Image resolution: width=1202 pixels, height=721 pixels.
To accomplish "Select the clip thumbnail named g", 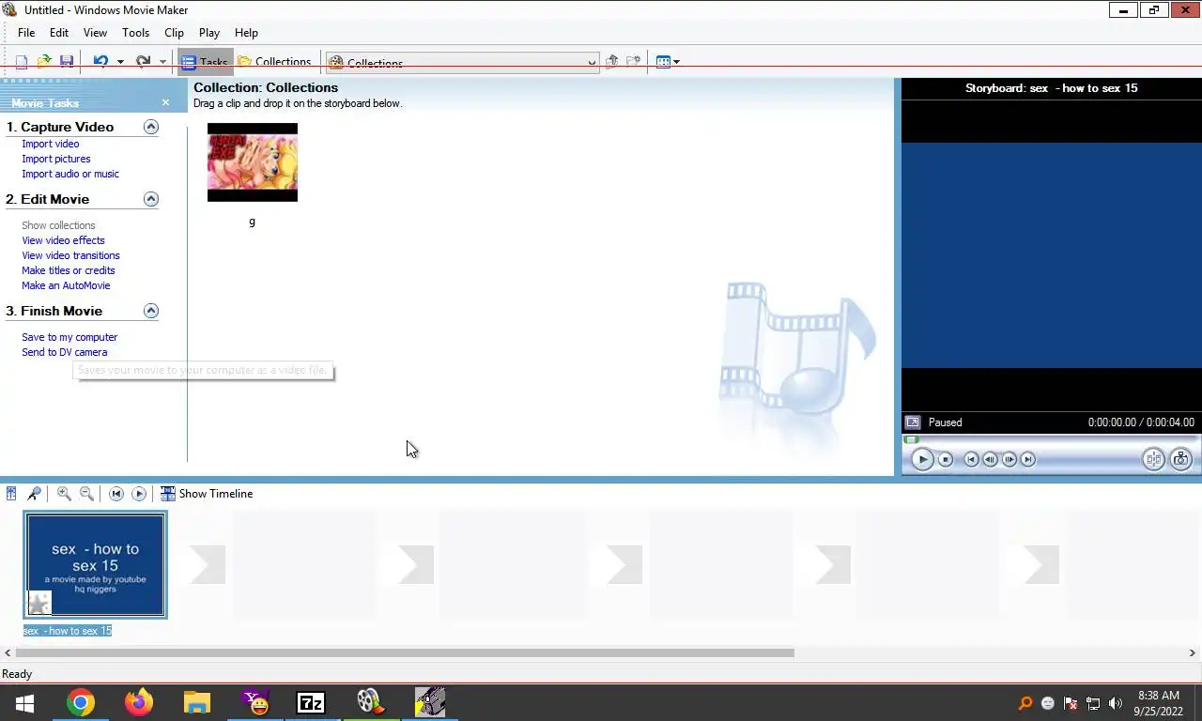I will (252, 162).
